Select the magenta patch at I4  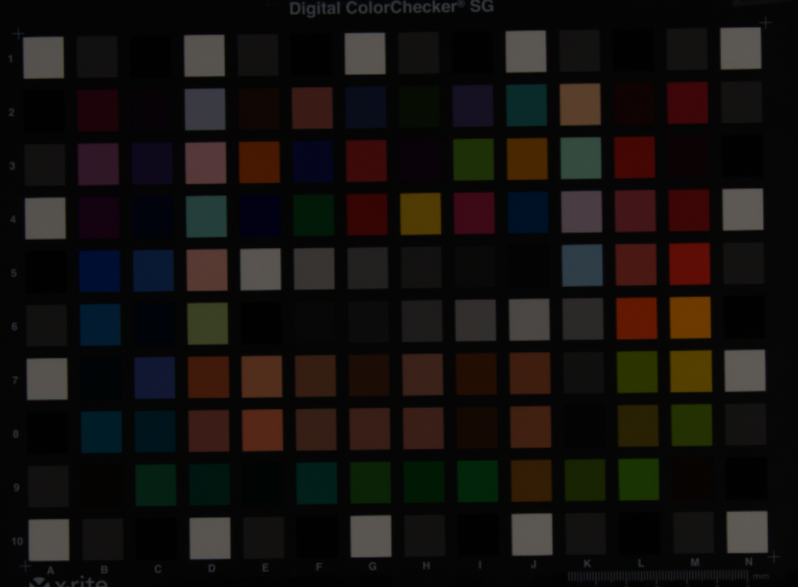[474, 213]
